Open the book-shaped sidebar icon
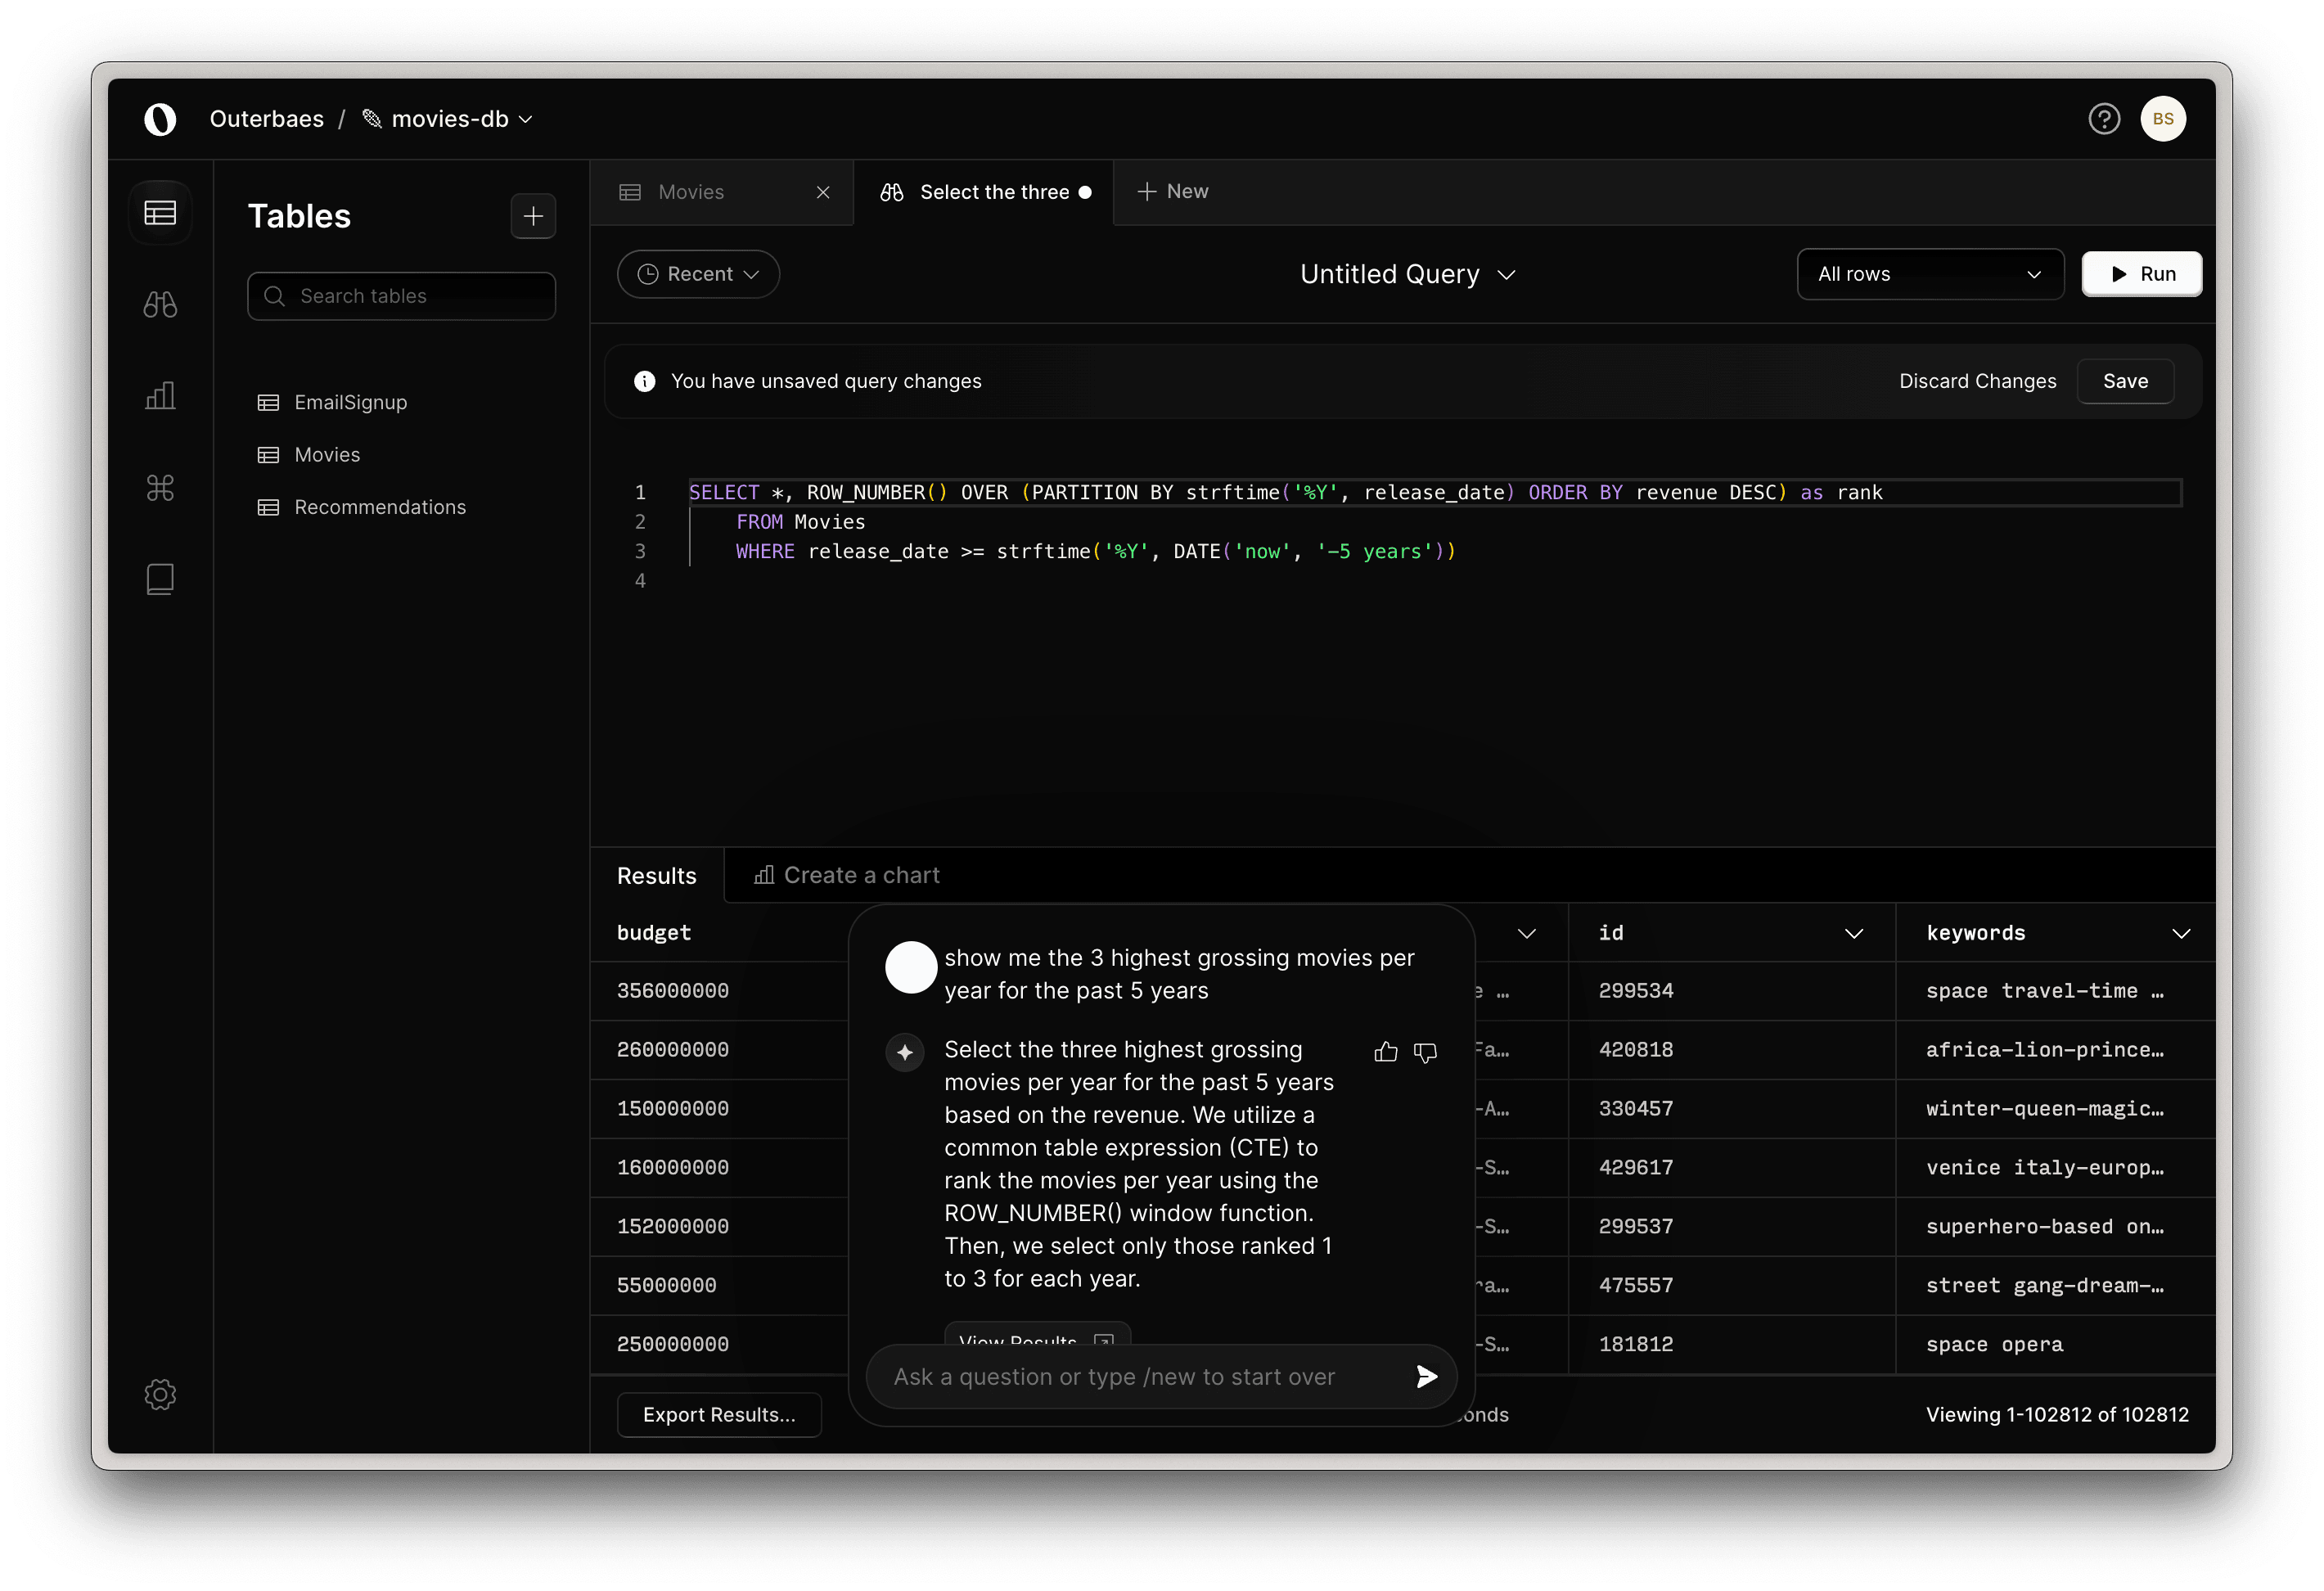 tap(160, 579)
